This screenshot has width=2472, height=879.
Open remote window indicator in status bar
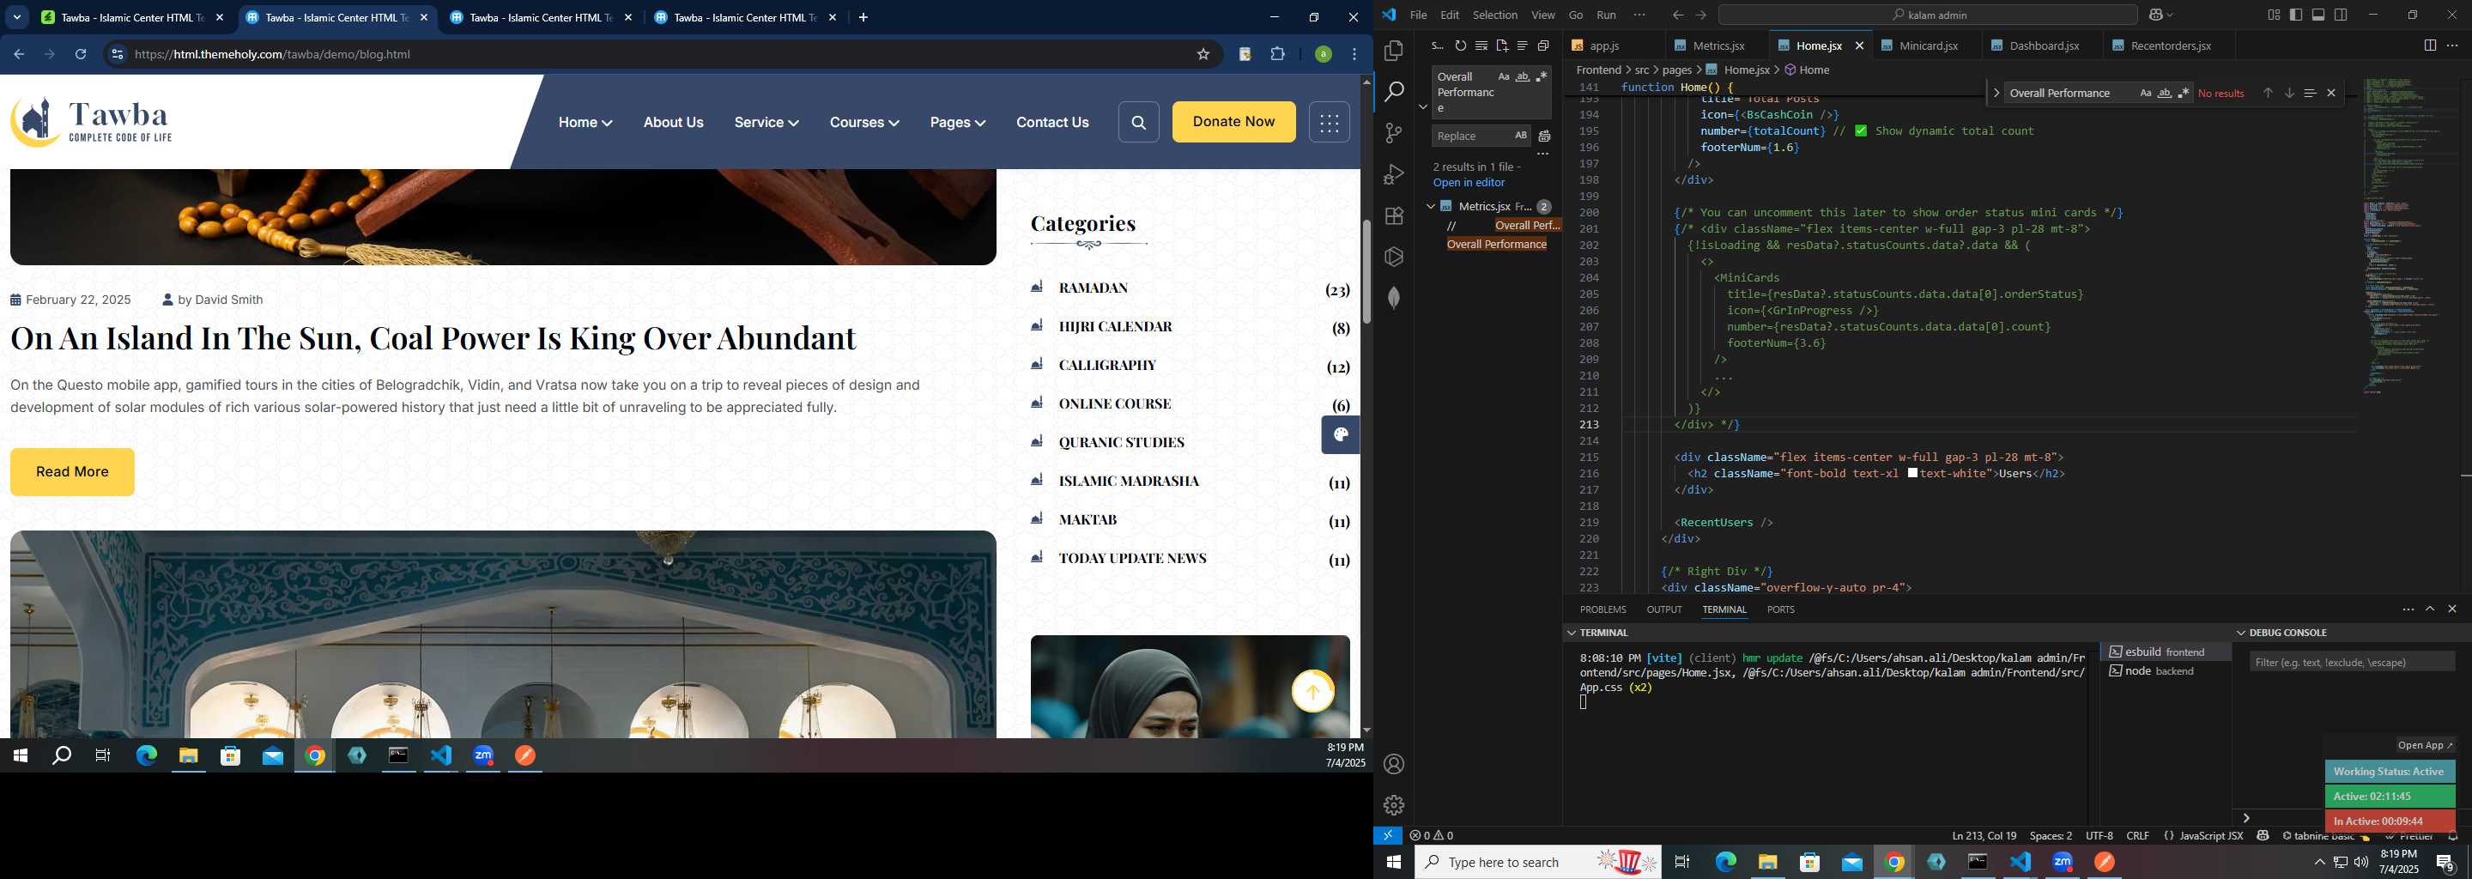click(x=1388, y=836)
